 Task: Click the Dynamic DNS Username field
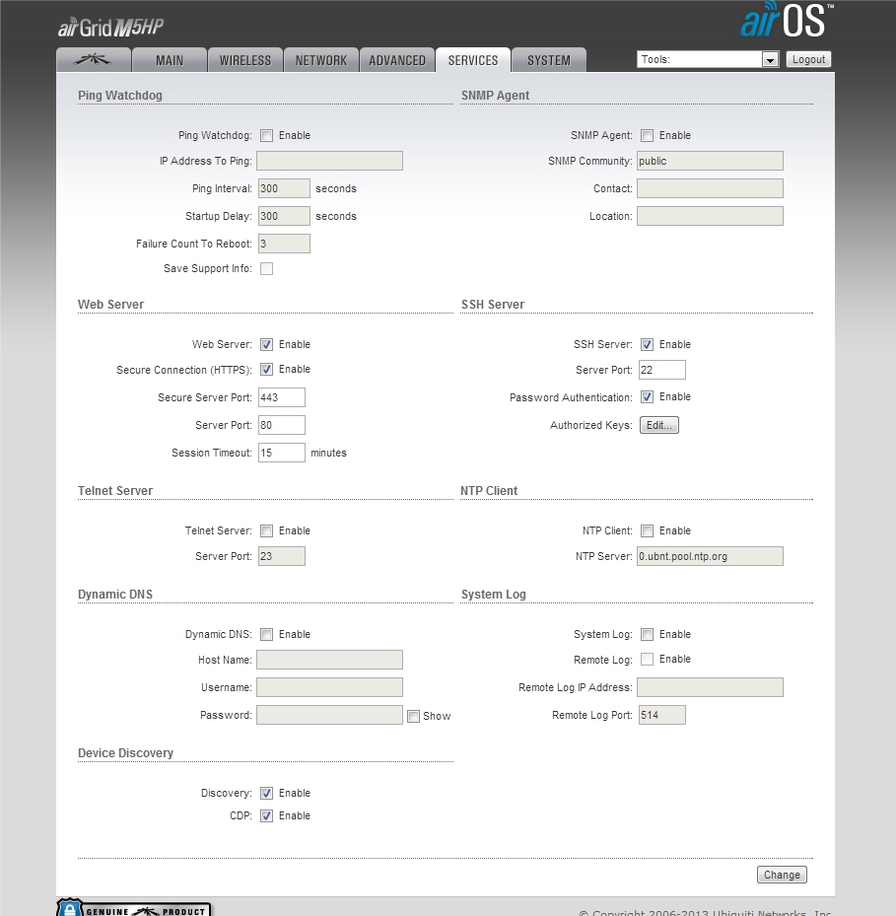coord(329,687)
